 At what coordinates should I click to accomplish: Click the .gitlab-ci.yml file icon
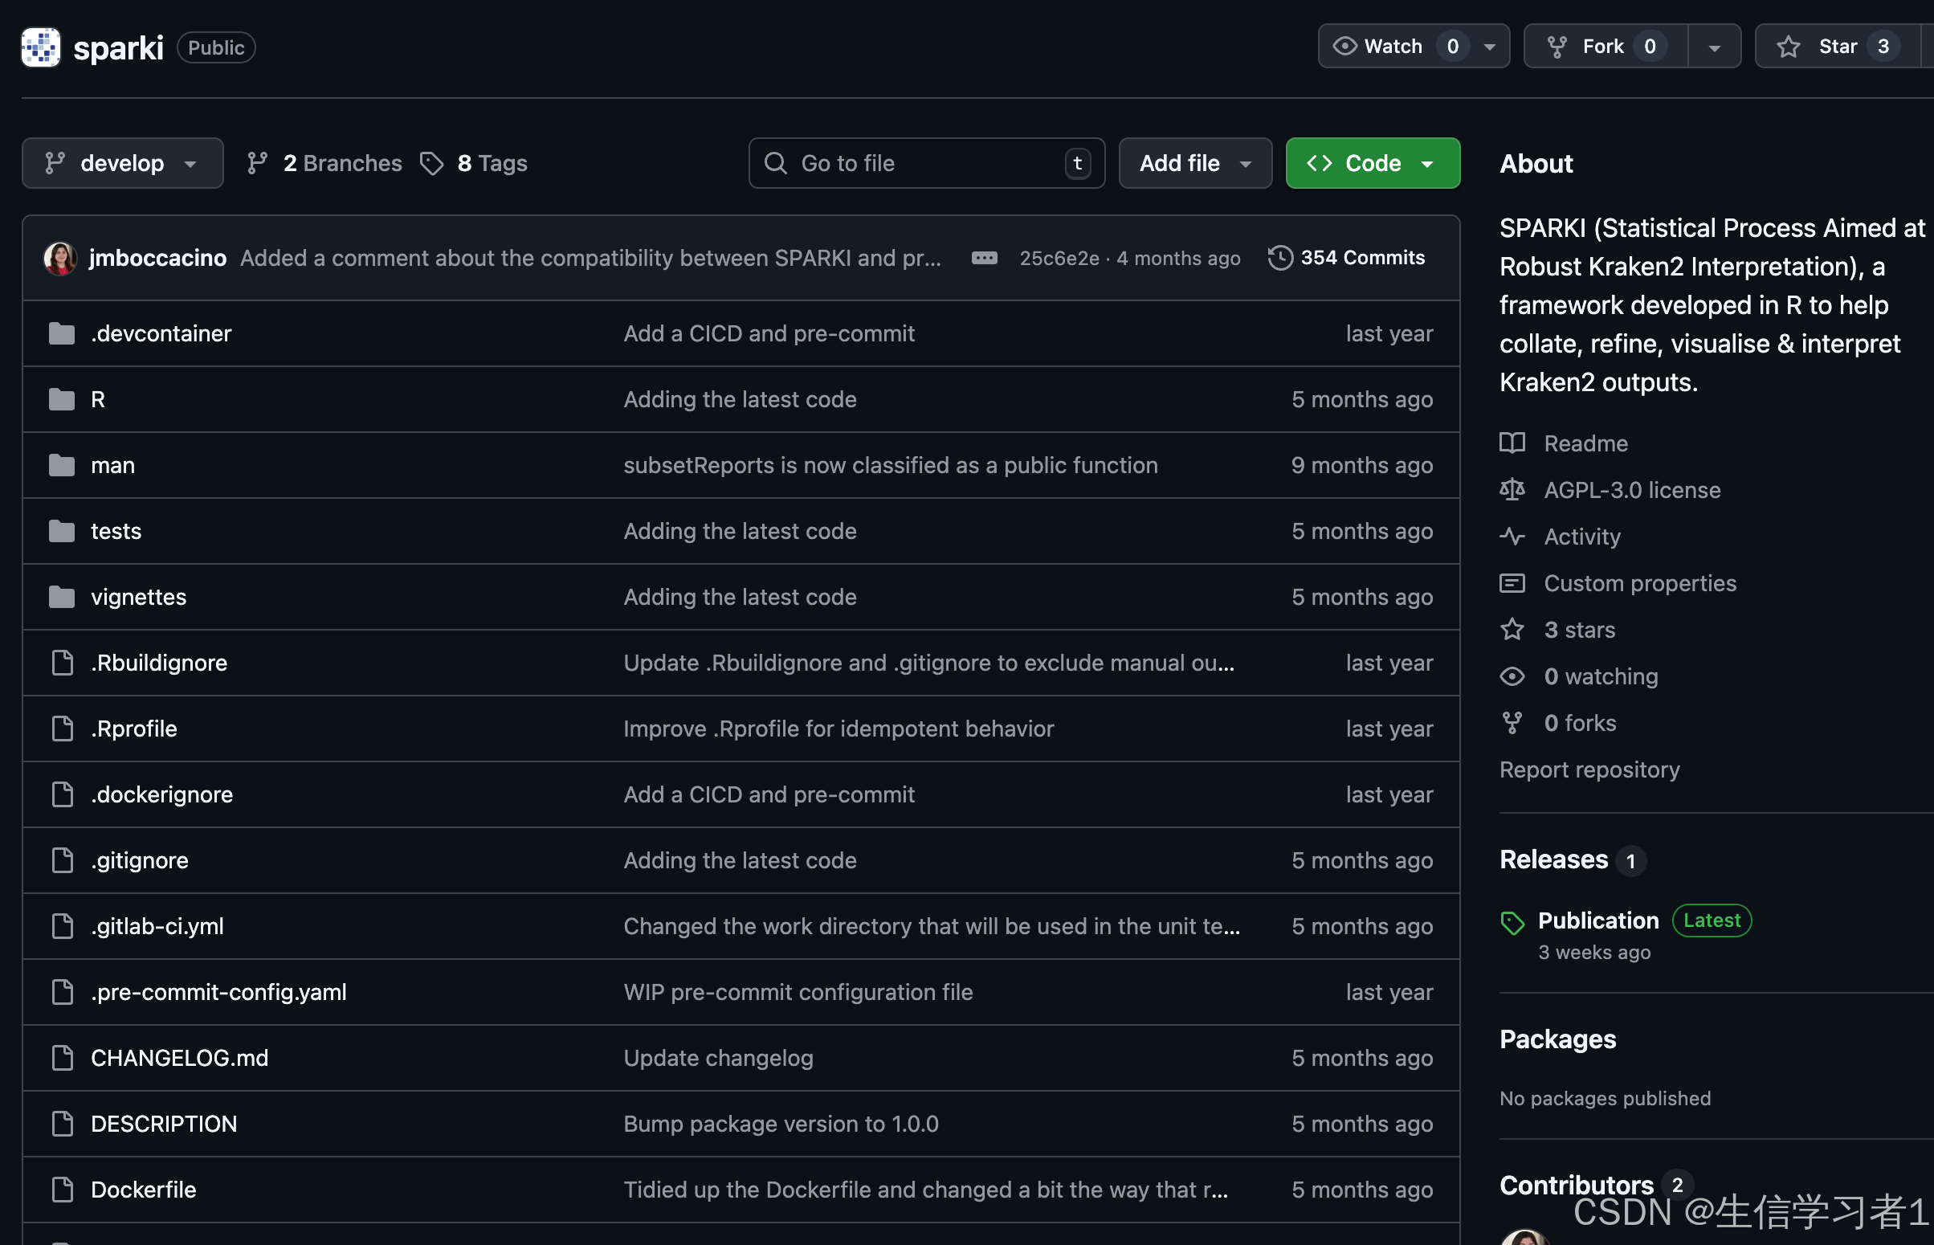point(62,926)
